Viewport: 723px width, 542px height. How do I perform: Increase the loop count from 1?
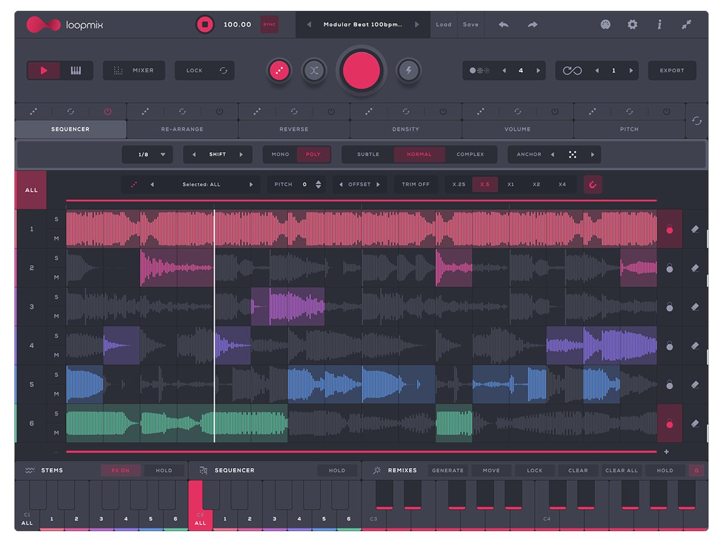click(x=631, y=70)
